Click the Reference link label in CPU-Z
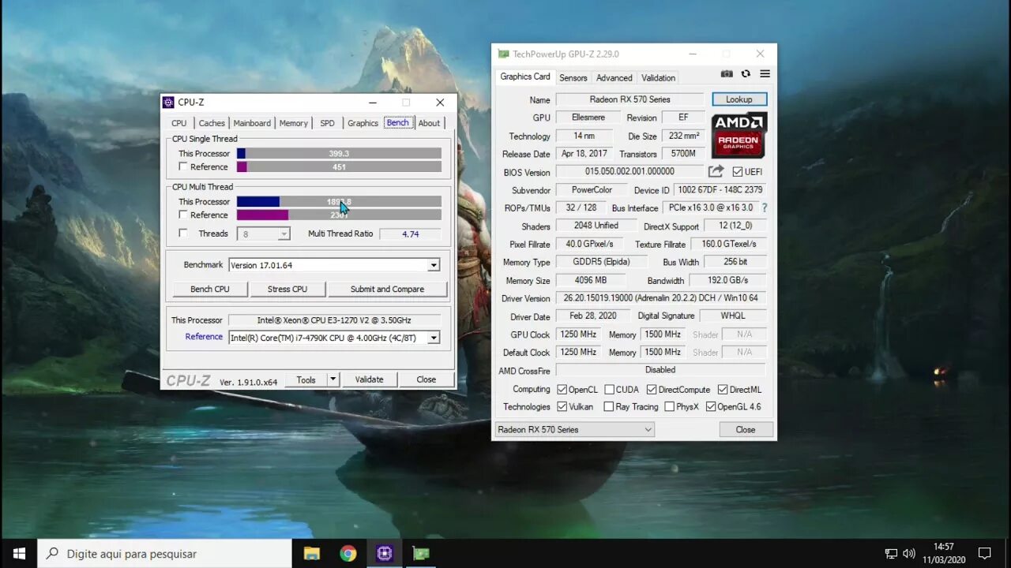This screenshot has height=568, width=1011. (x=204, y=337)
